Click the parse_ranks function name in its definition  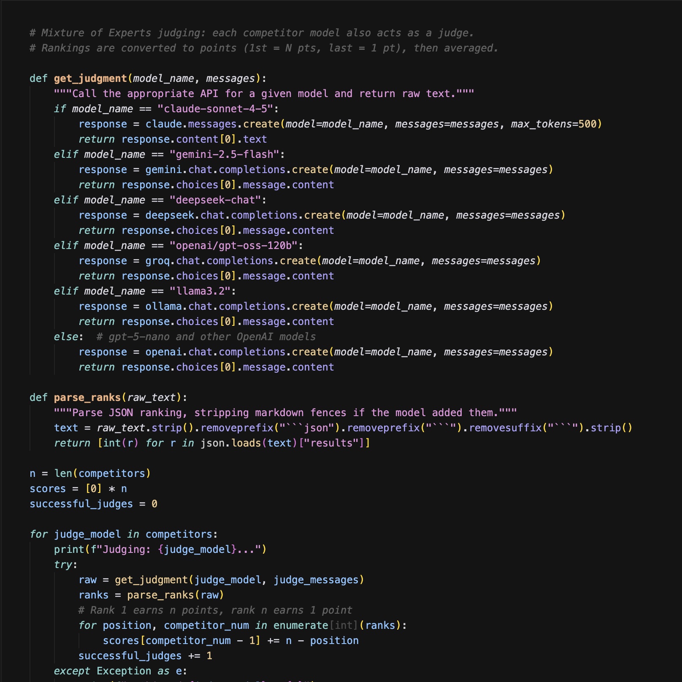pos(87,398)
